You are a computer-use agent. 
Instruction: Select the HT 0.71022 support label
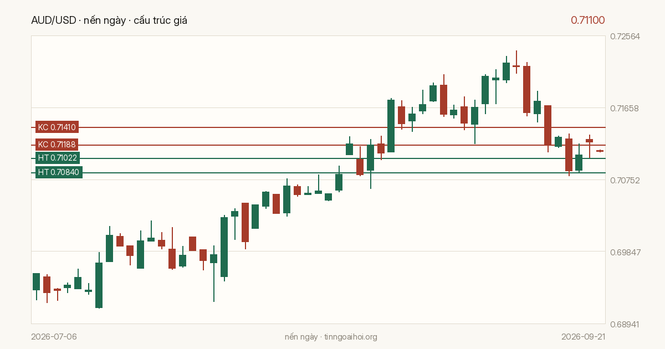[58, 158]
